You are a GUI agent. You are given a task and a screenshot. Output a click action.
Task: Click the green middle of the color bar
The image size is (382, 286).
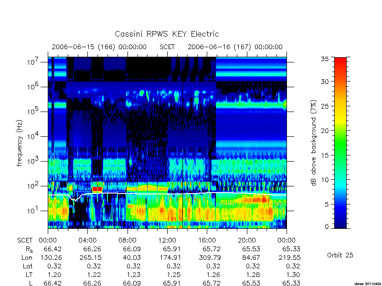[x=340, y=143]
